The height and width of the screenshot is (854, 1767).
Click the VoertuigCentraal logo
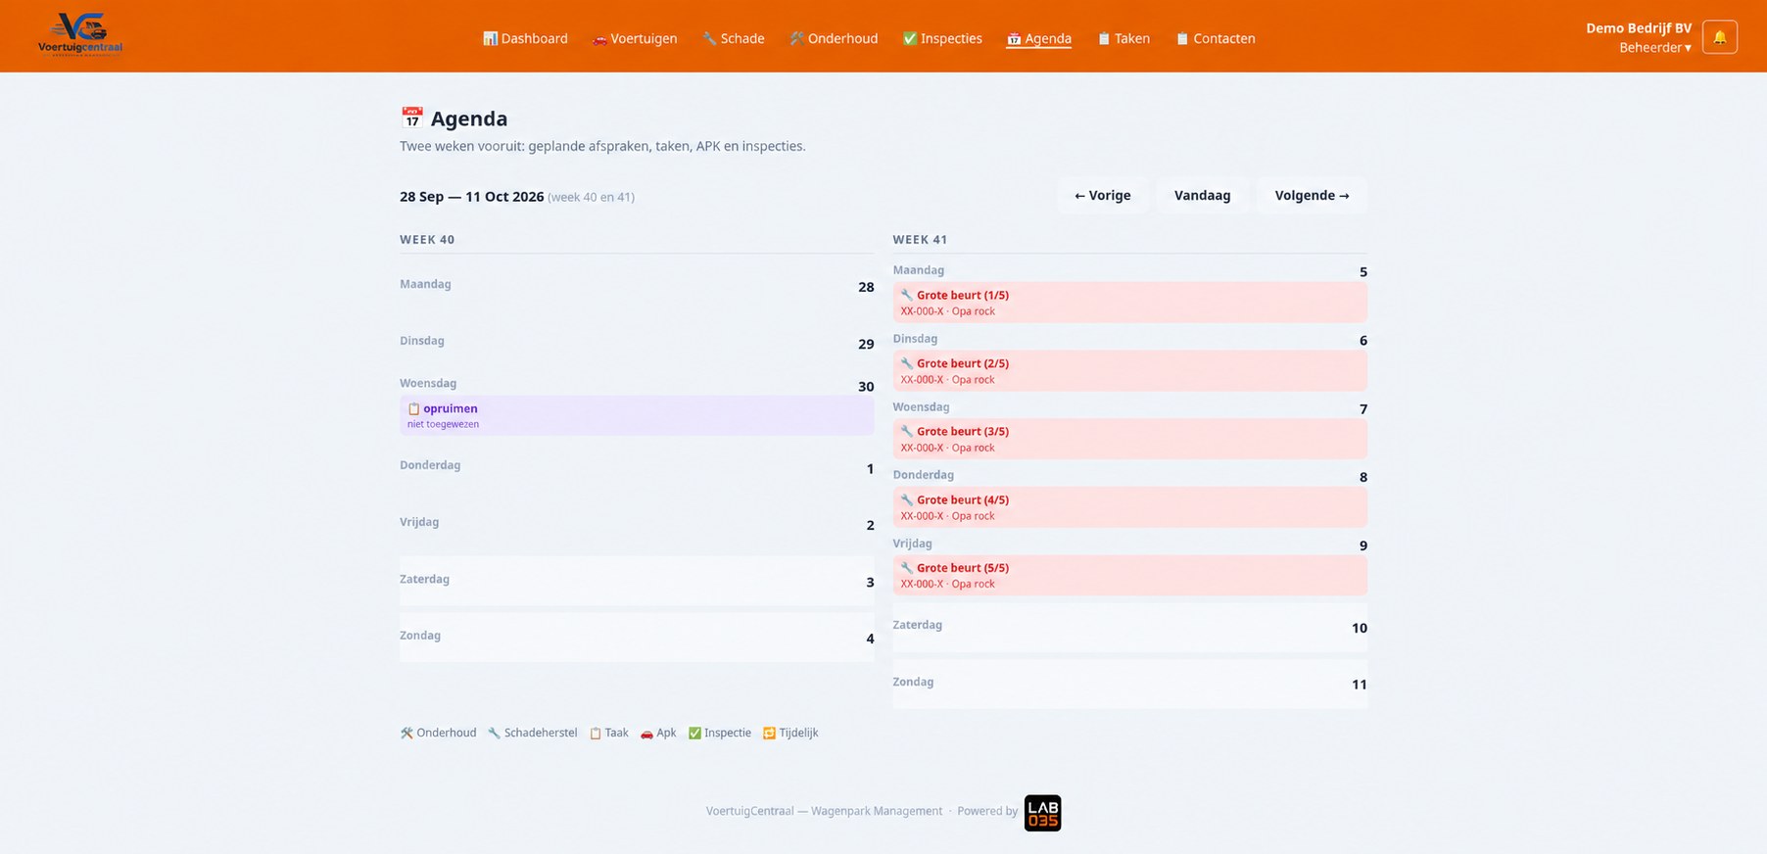click(80, 35)
